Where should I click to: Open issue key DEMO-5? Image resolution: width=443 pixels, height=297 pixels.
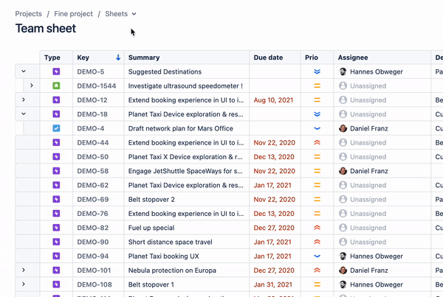[x=91, y=71]
